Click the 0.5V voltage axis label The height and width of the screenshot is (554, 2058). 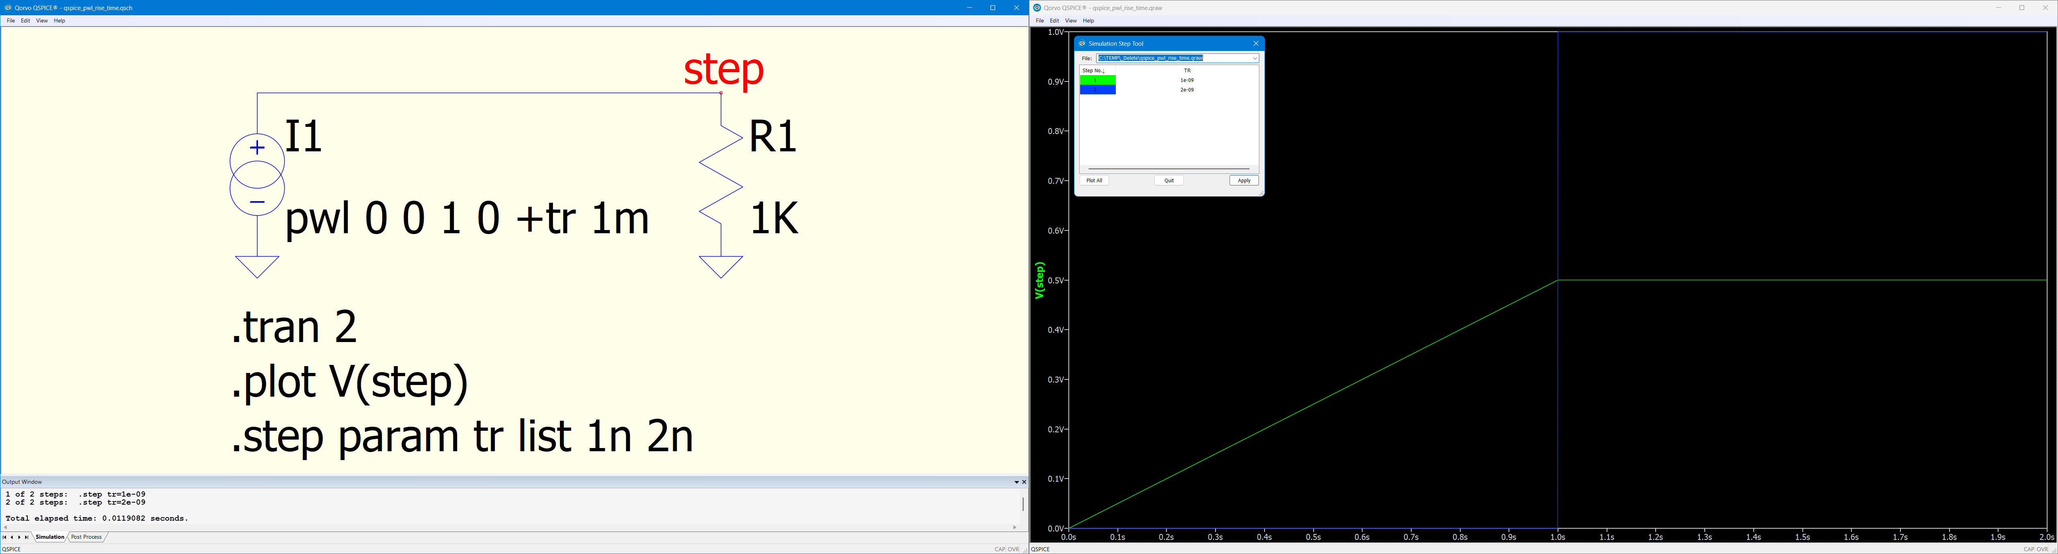coord(1056,281)
